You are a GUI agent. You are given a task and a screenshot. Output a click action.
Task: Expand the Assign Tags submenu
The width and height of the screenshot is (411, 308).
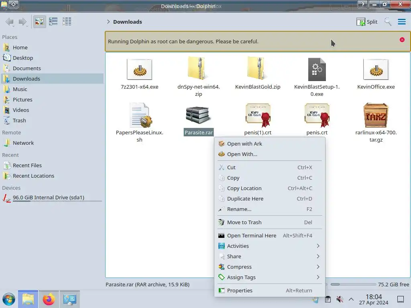pos(270,278)
